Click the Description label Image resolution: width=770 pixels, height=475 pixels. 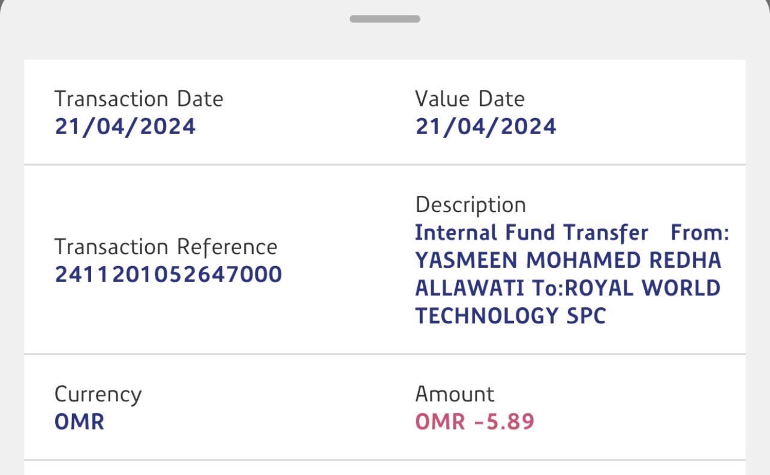pos(470,205)
